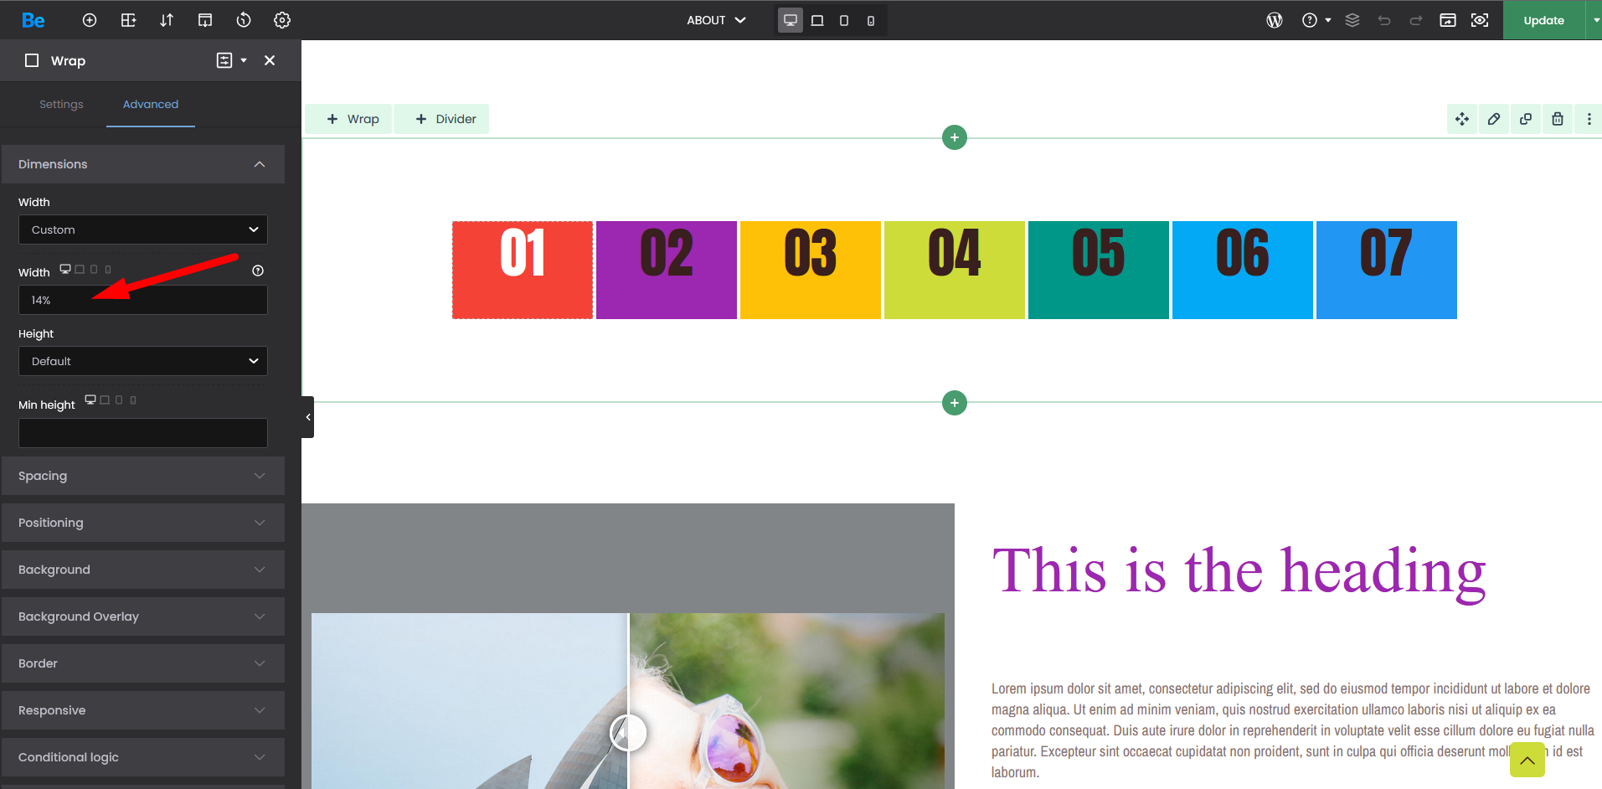Open the Width type dropdown showing Custom
1602x789 pixels.
click(143, 229)
